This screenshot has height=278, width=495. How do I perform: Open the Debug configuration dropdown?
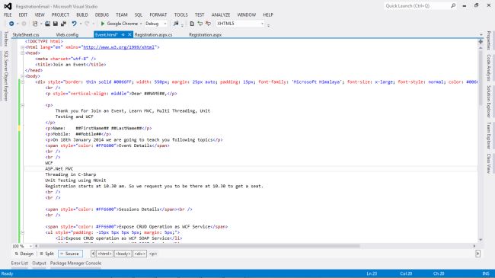[x=155, y=24]
